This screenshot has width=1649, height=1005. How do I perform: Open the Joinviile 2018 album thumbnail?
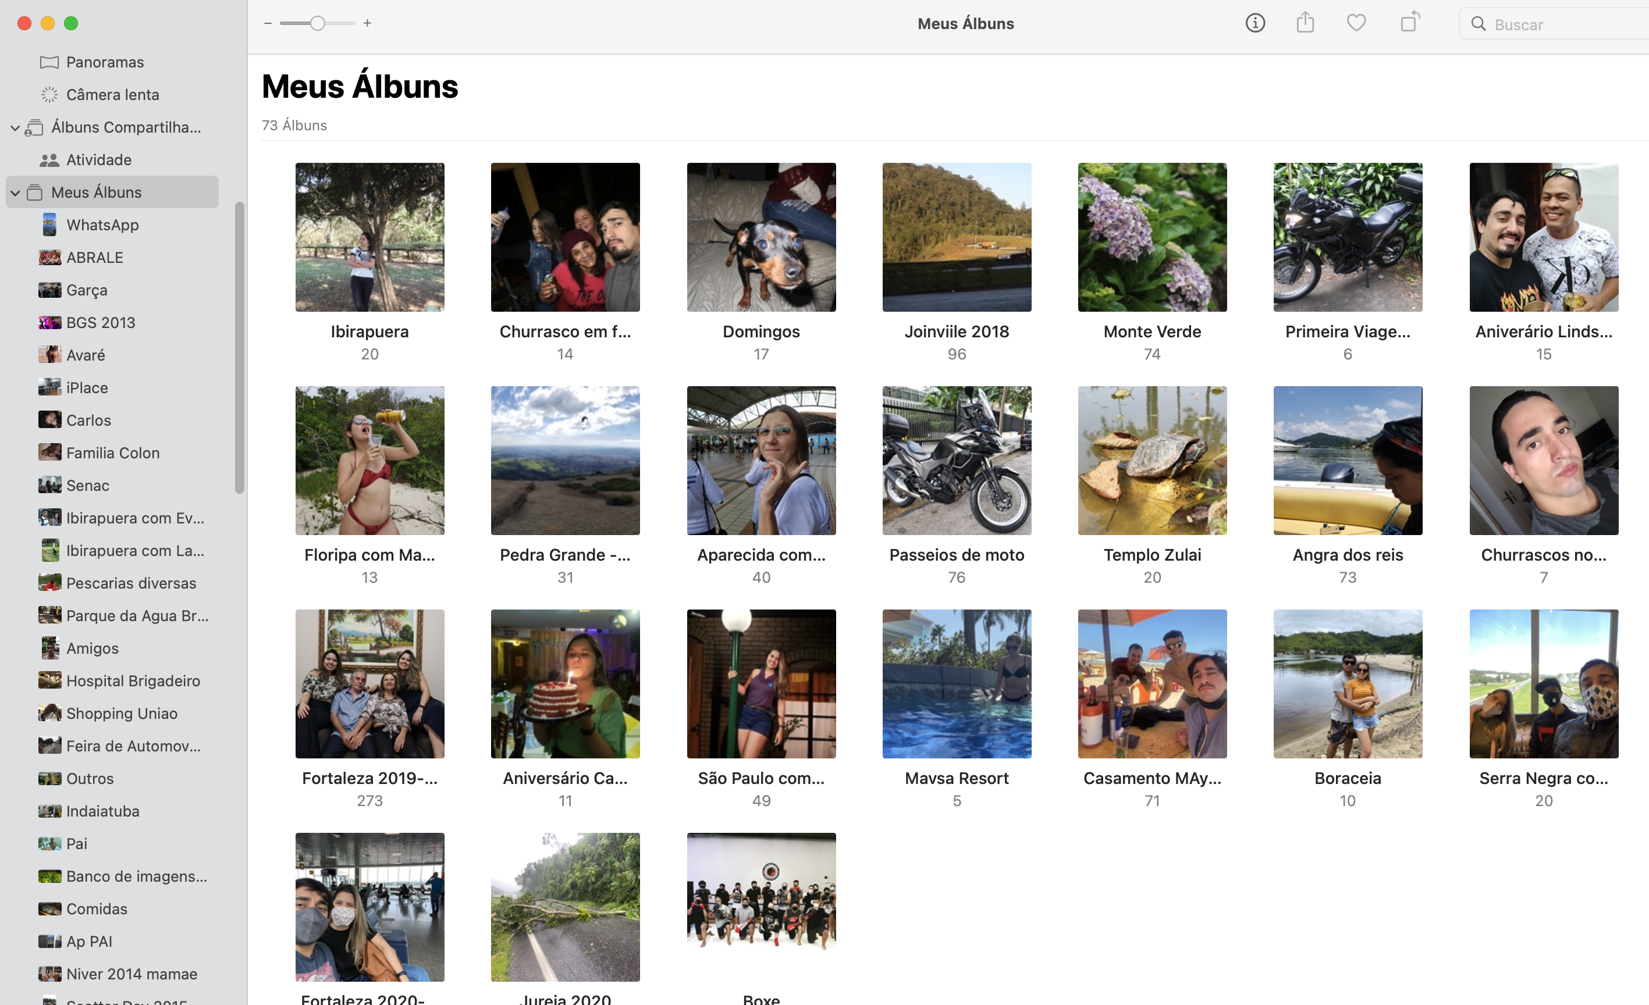coord(957,237)
